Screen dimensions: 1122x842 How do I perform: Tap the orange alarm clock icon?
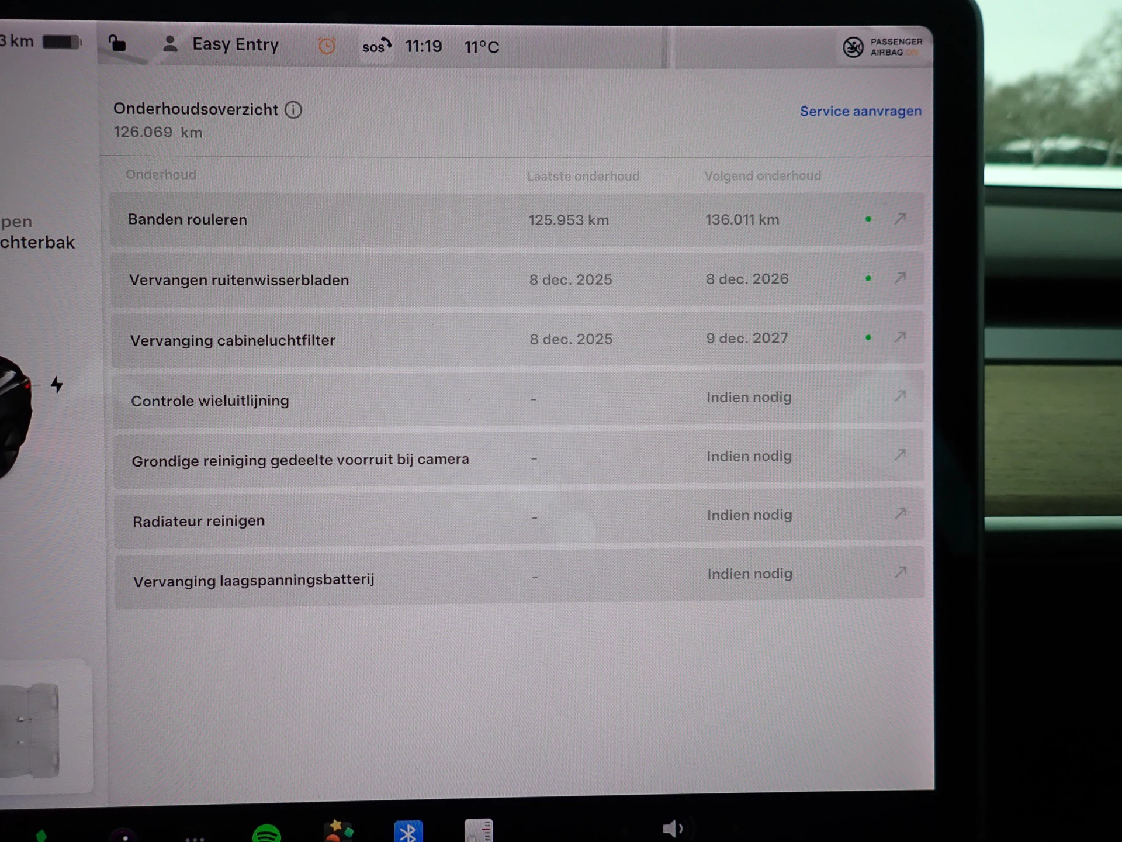(x=327, y=46)
